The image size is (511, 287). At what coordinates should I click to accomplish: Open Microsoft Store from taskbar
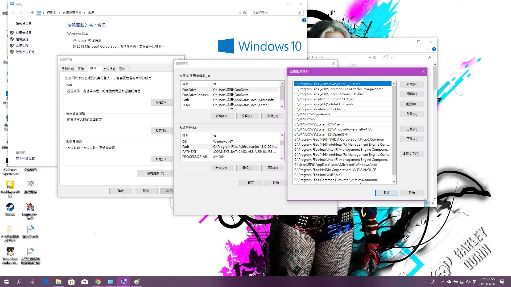(71, 282)
